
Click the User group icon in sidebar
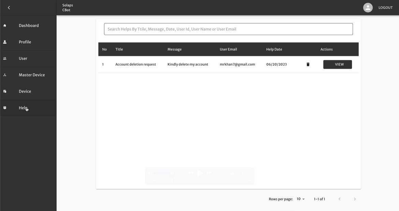(x=5, y=59)
